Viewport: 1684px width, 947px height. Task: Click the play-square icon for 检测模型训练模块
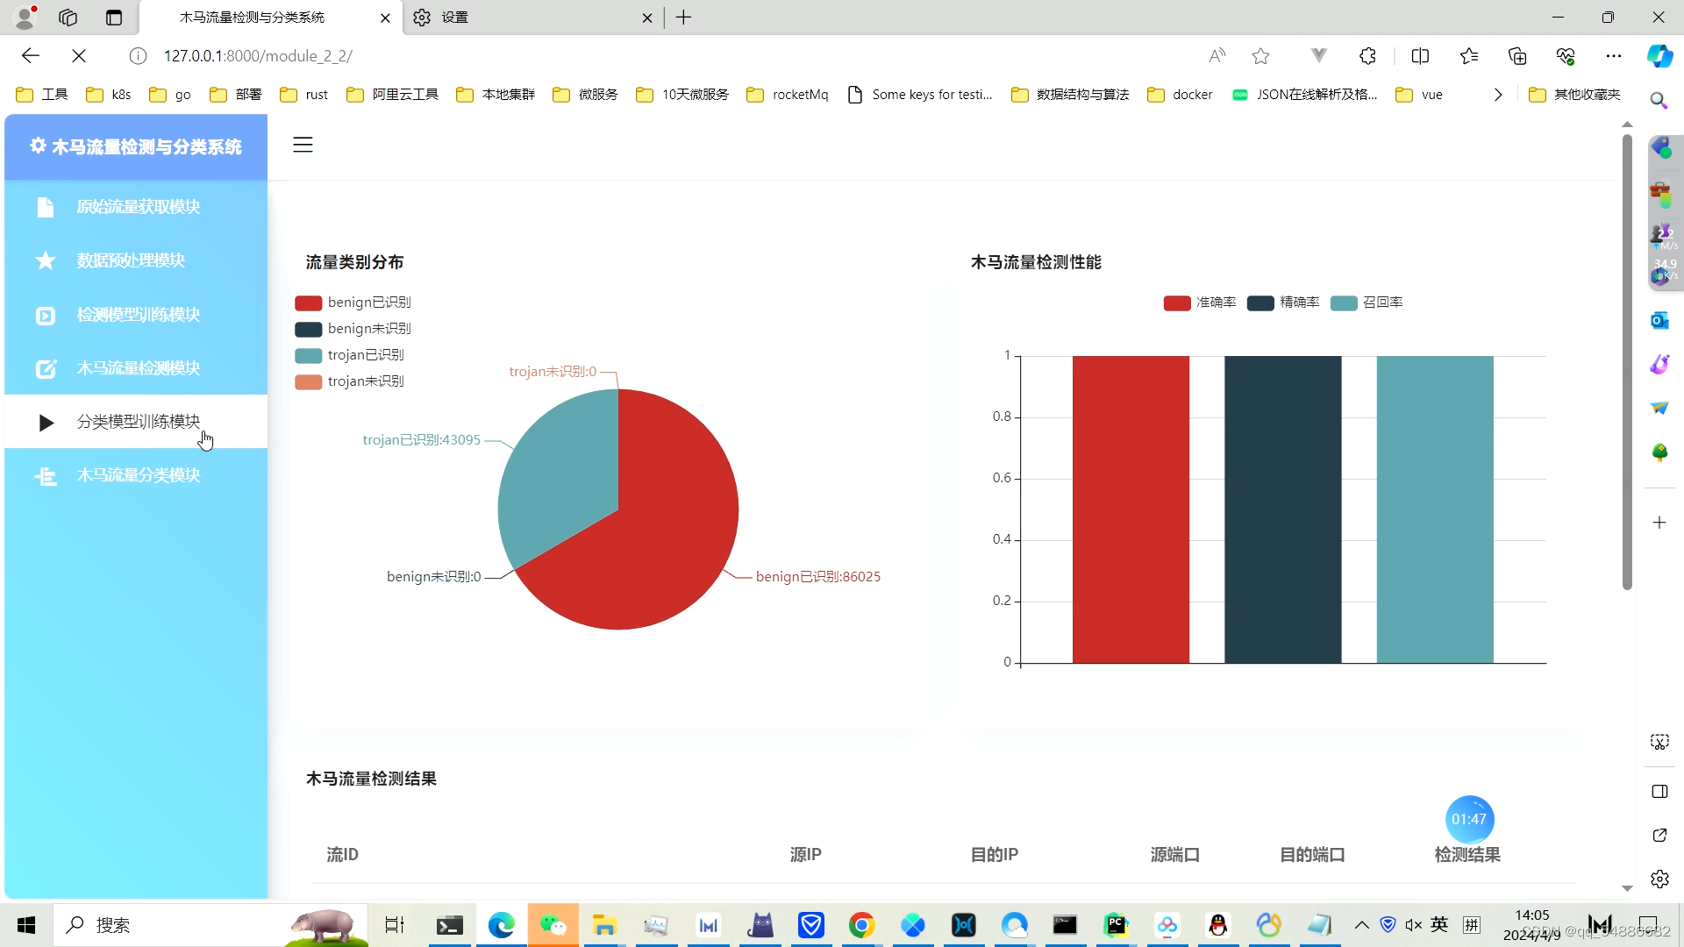46,315
